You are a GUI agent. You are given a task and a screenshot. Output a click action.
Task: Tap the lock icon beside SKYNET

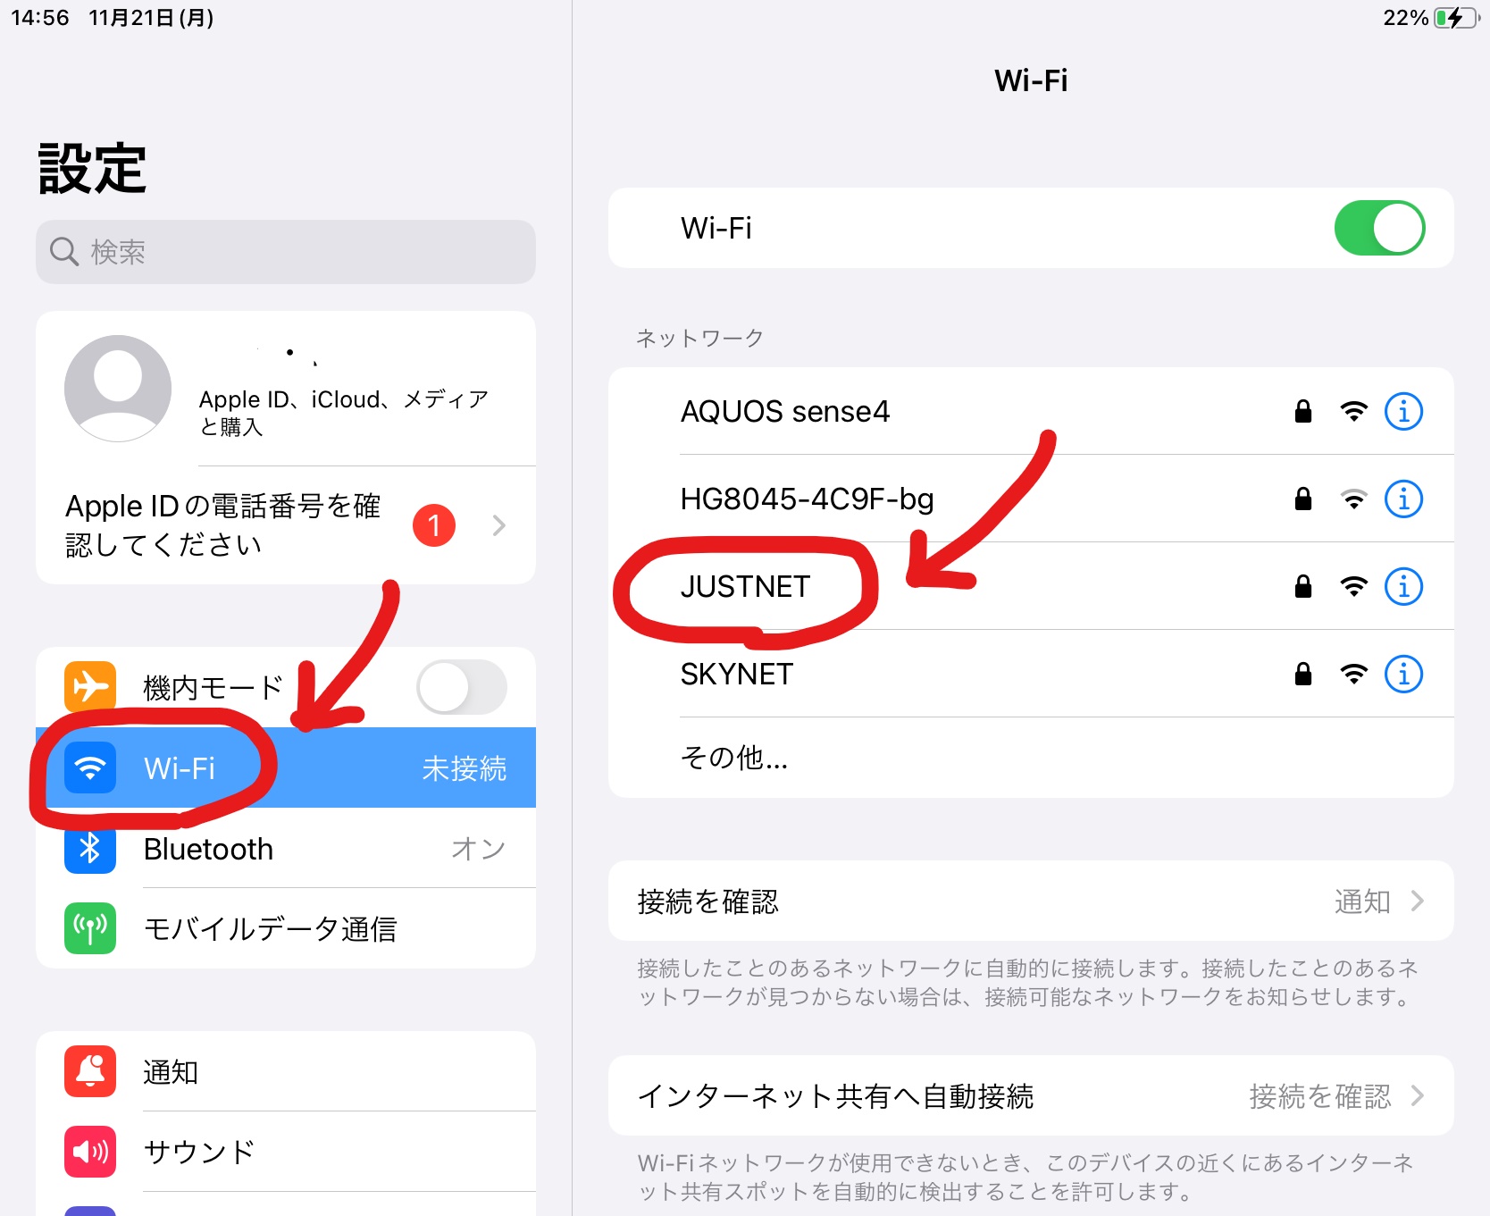1303,674
